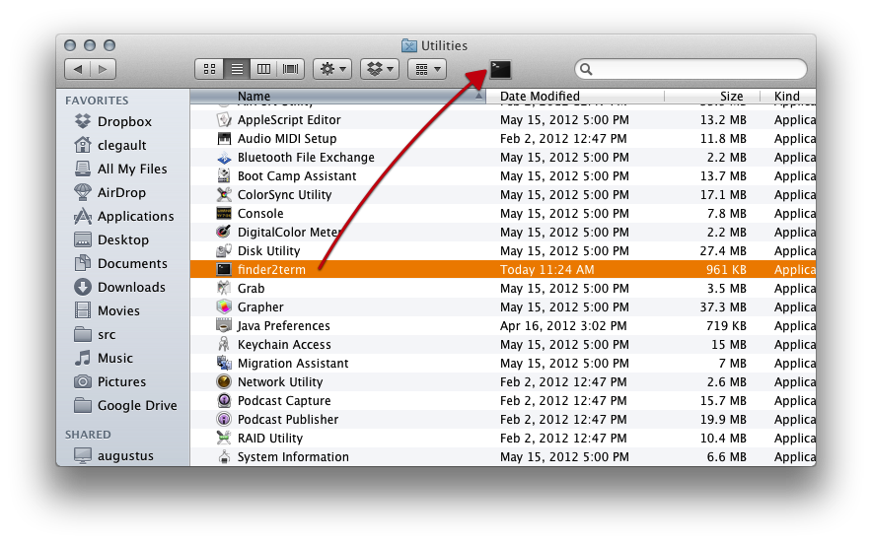Select Grapher in the file list
Viewport: 872px width, 544px height.
click(x=503, y=306)
